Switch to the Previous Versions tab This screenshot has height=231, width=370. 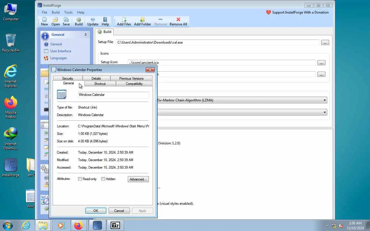[131, 78]
